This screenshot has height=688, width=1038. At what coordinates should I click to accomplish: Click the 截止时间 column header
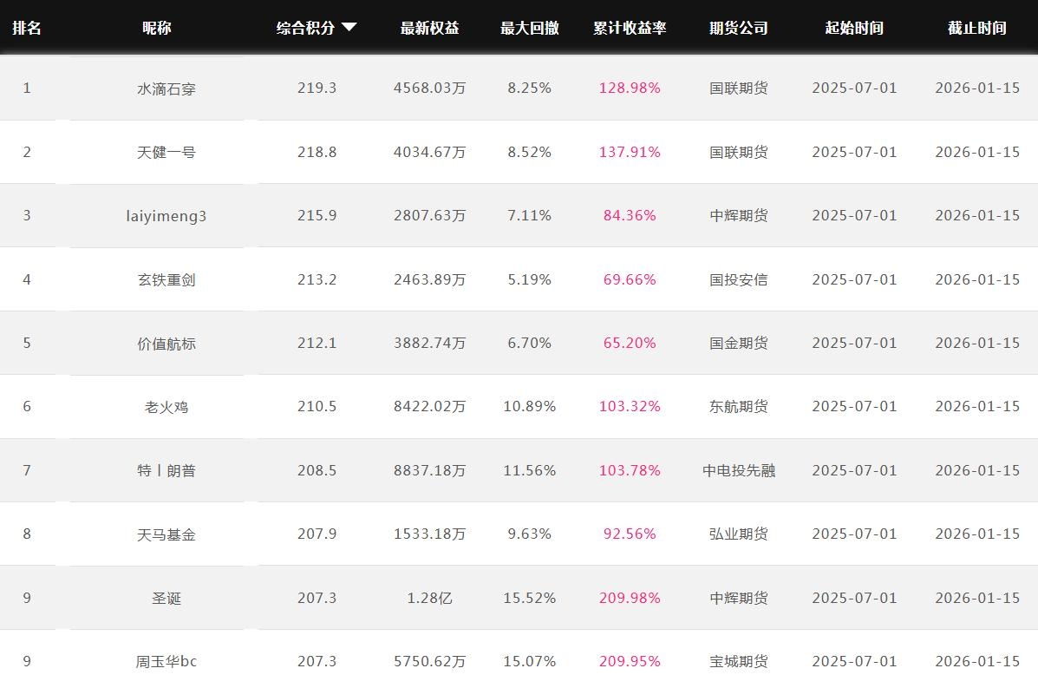click(976, 28)
